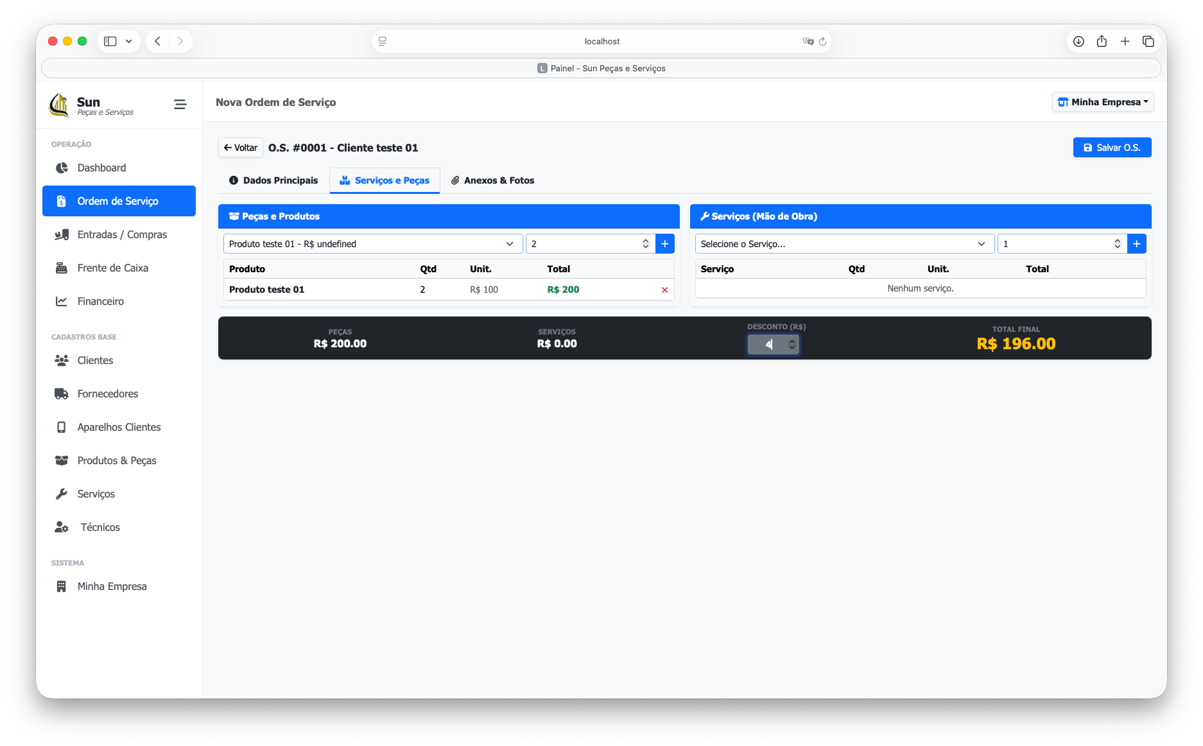Click the Voltar button

tap(241, 148)
